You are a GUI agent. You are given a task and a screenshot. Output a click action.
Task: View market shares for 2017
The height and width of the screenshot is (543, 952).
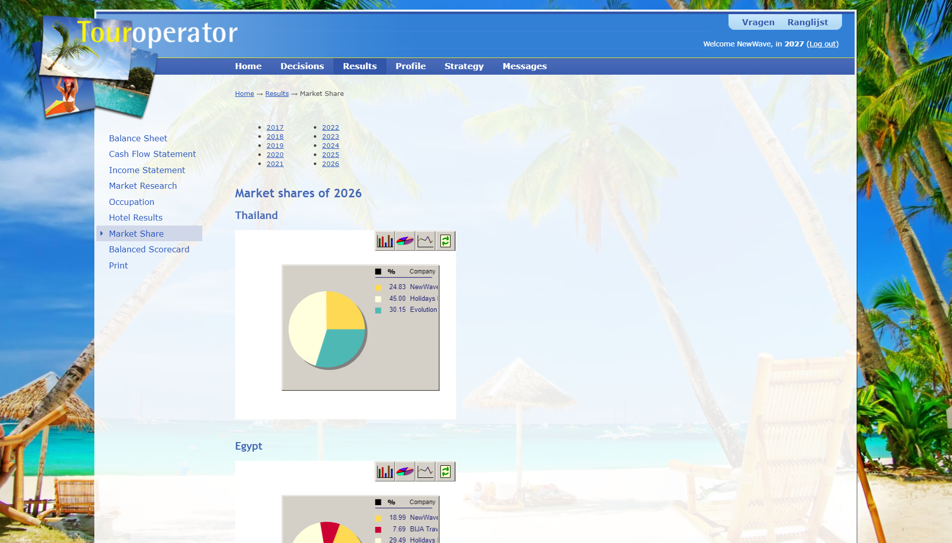[275, 128]
